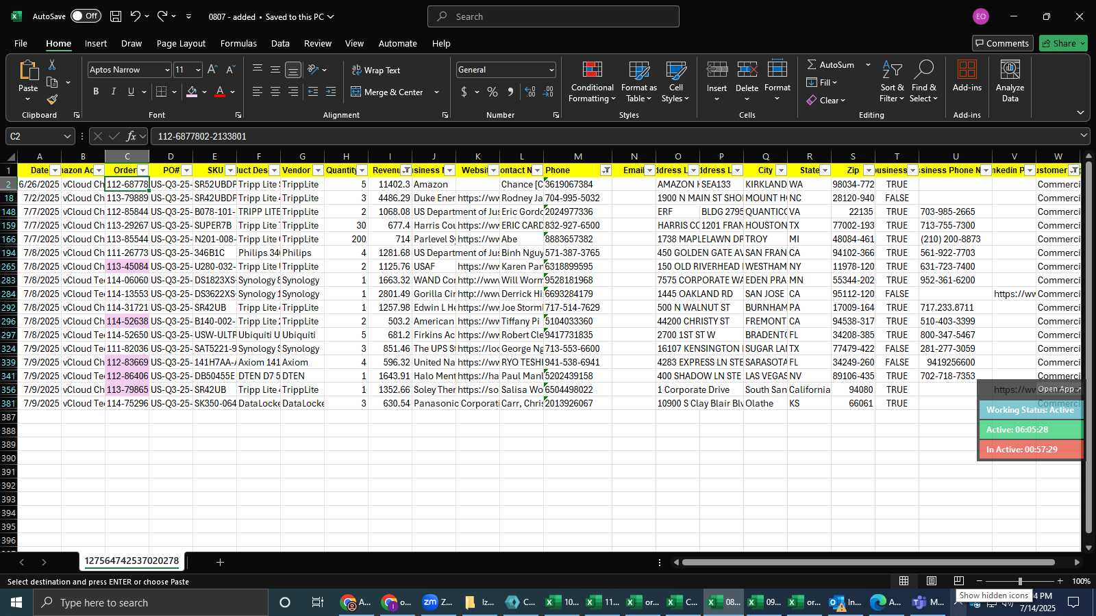The image size is (1096, 616).
Task: Open the File menu
Action: point(21,43)
